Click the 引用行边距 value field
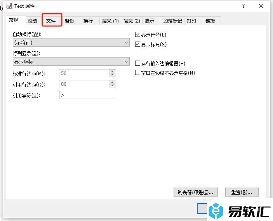Viewport: 273px width, 221px height. 84,84
